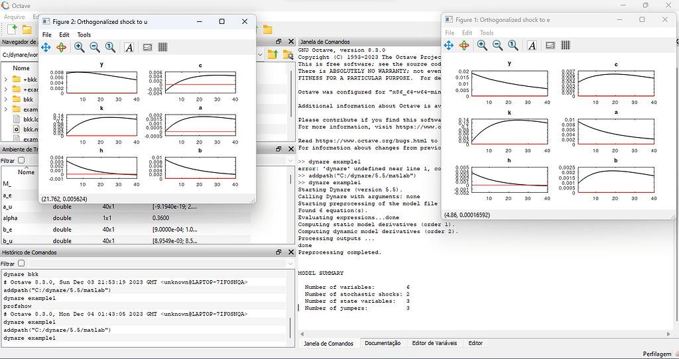Open the Documentação tab
The height and width of the screenshot is (359, 679).
[383, 343]
